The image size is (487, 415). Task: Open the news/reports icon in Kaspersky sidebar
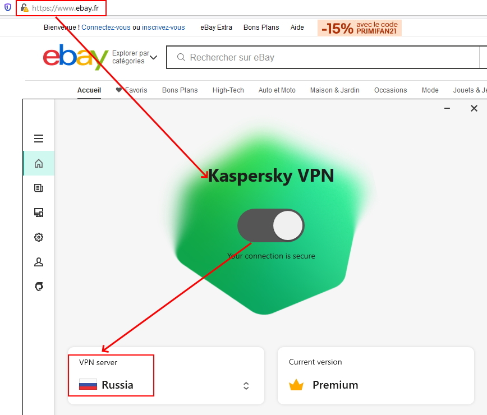click(x=39, y=188)
